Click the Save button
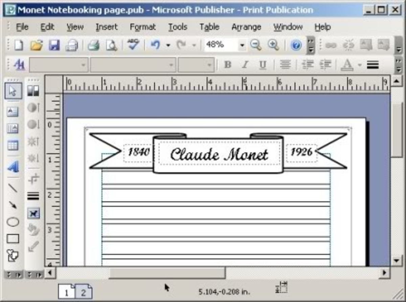The width and height of the screenshot is (406, 302). (55, 44)
